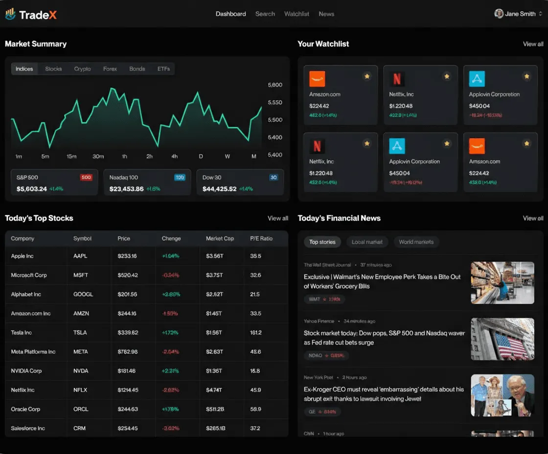548x454 pixels.
Task: Open the Dow 30 index card
Action: click(x=240, y=182)
